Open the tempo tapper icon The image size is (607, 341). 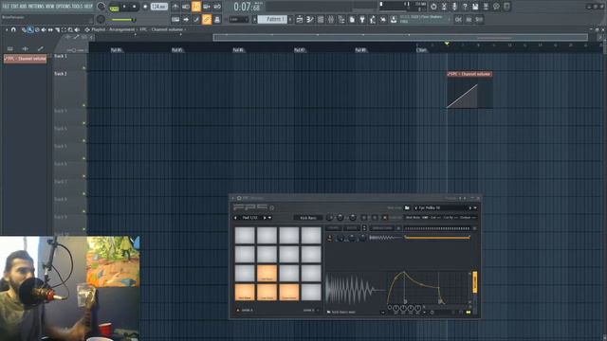point(373,19)
